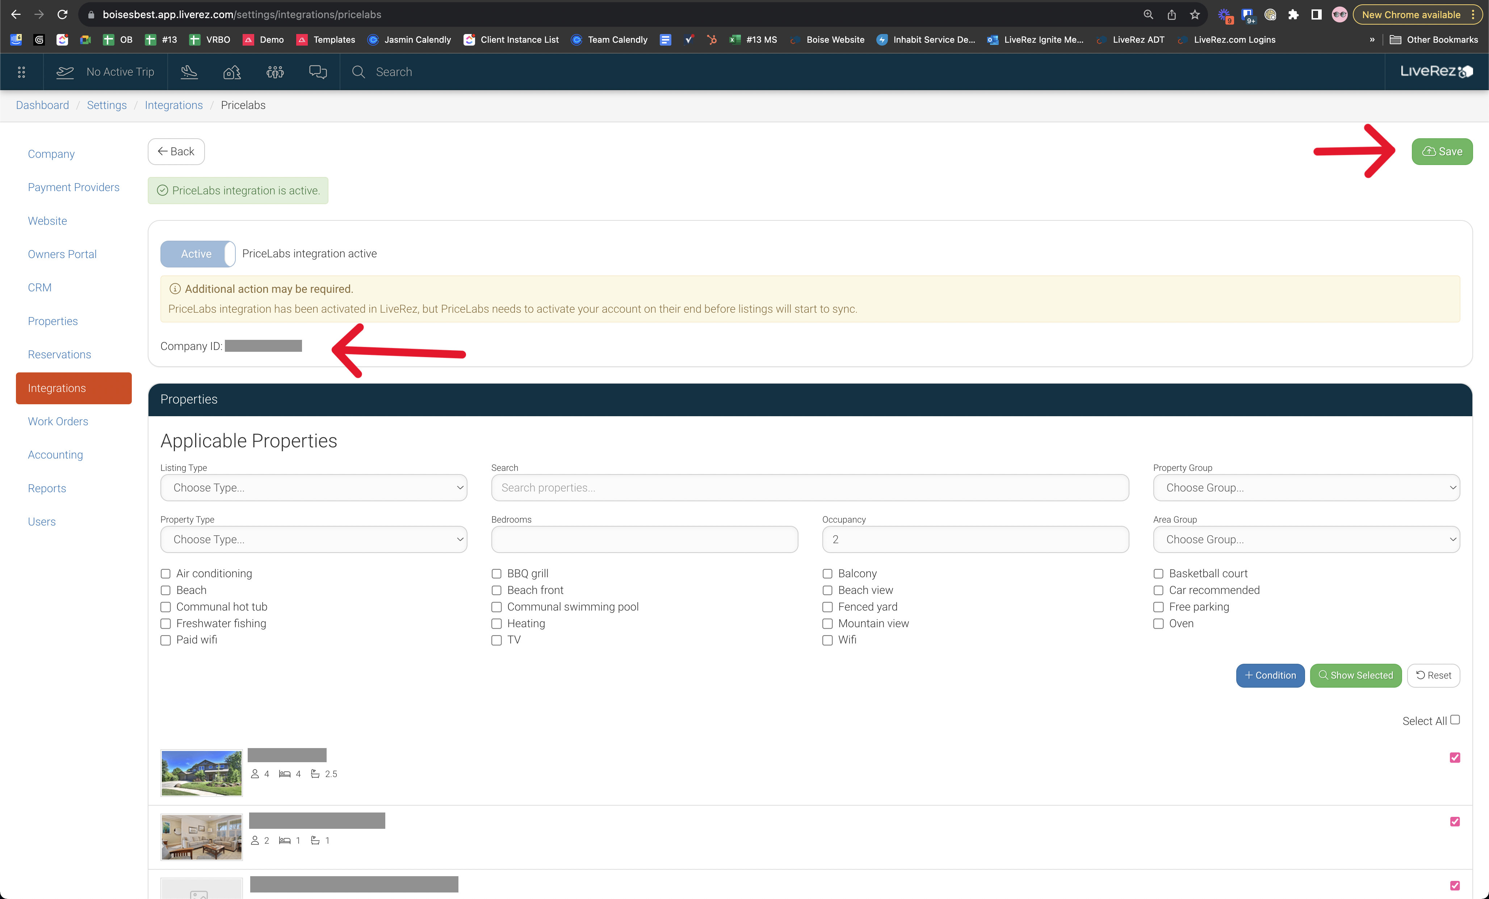Open the LiveRez ADT bookmark
Viewport: 1489px width, 899px height.
[x=1130, y=40]
